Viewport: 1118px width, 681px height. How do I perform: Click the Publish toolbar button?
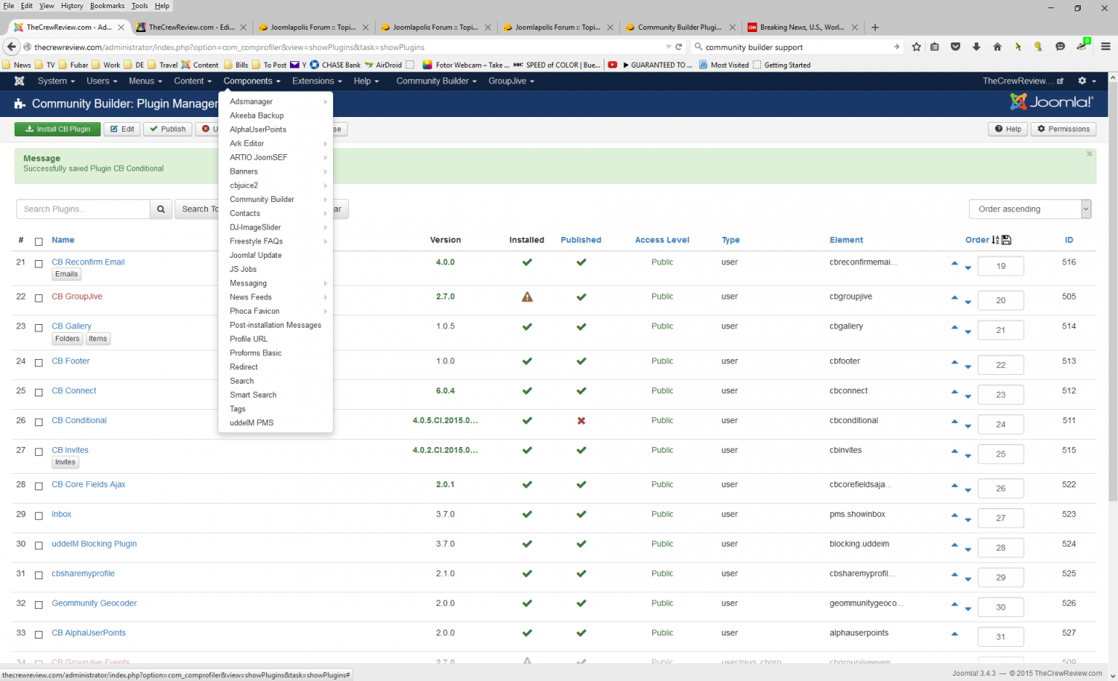[168, 129]
